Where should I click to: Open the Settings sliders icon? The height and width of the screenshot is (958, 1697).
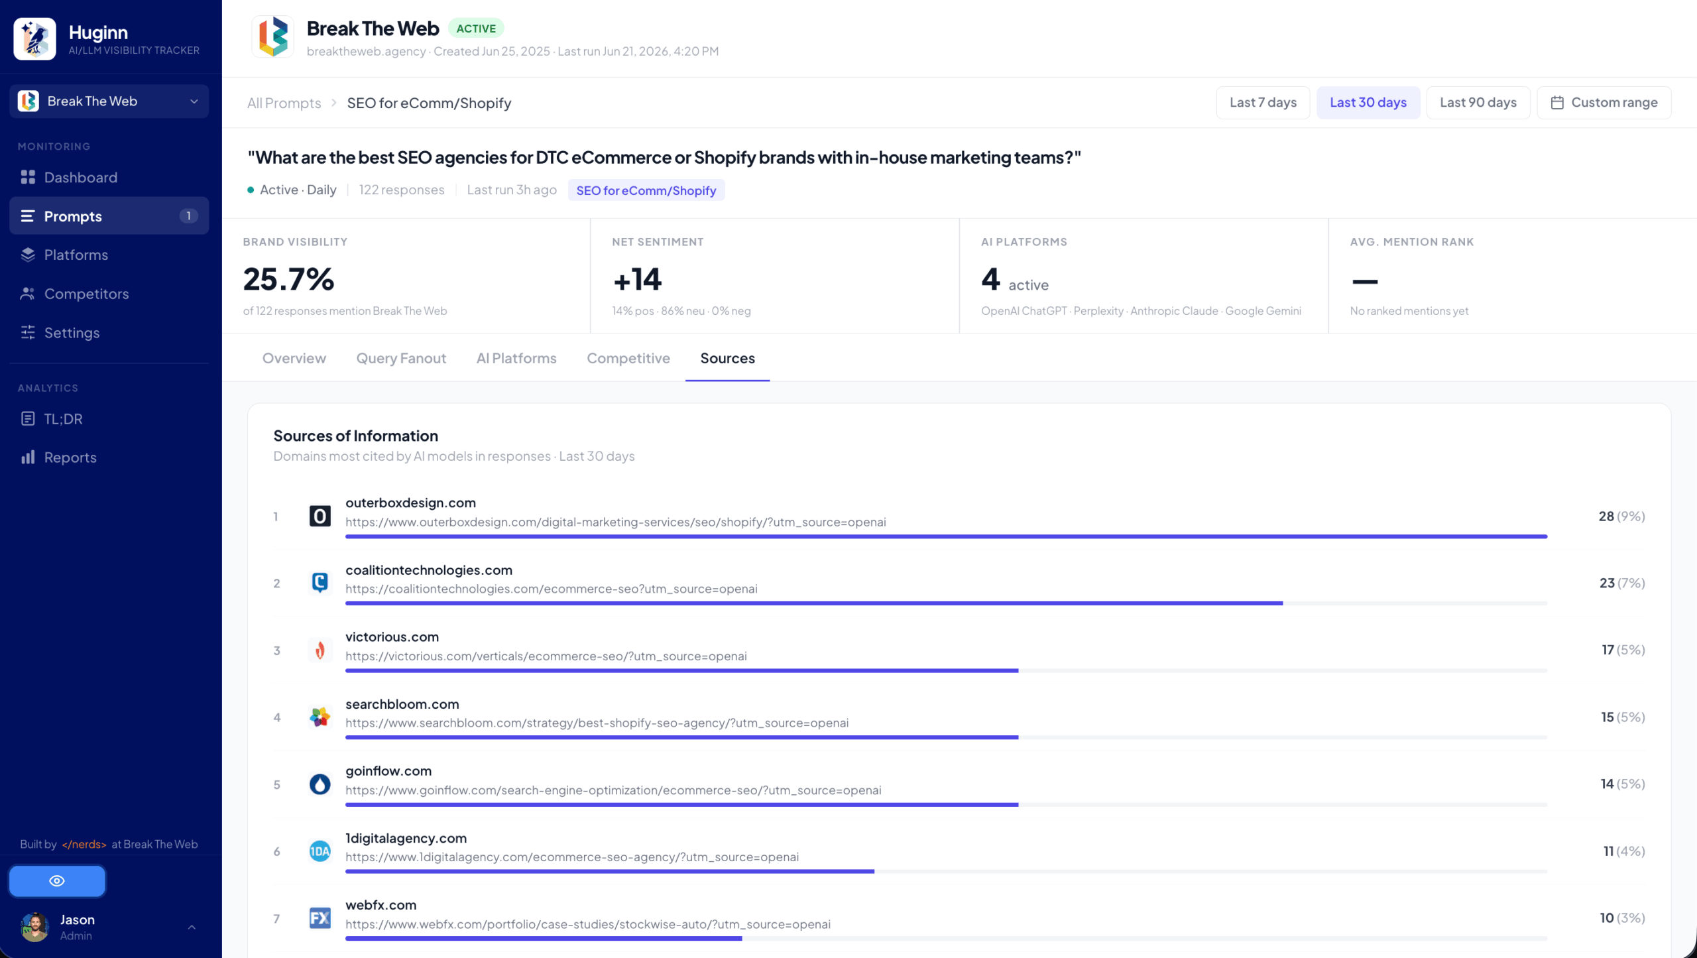[x=28, y=333]
